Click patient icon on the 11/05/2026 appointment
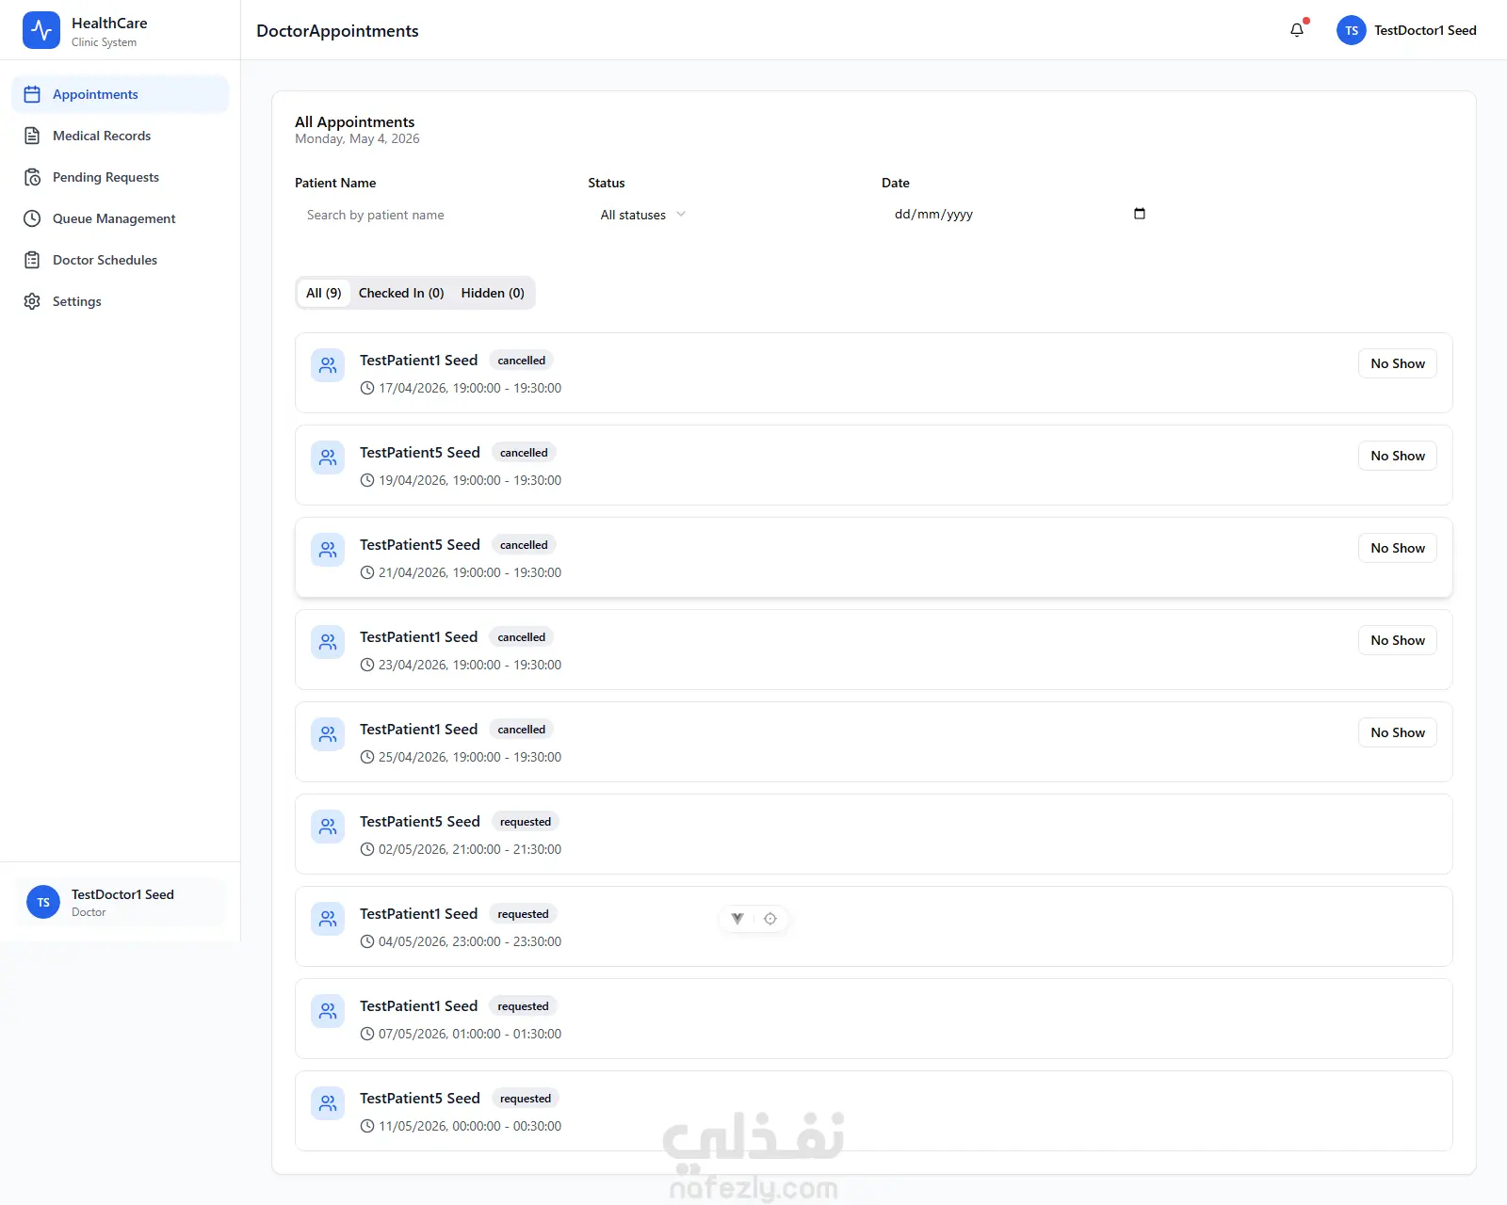 point(328,1103)
